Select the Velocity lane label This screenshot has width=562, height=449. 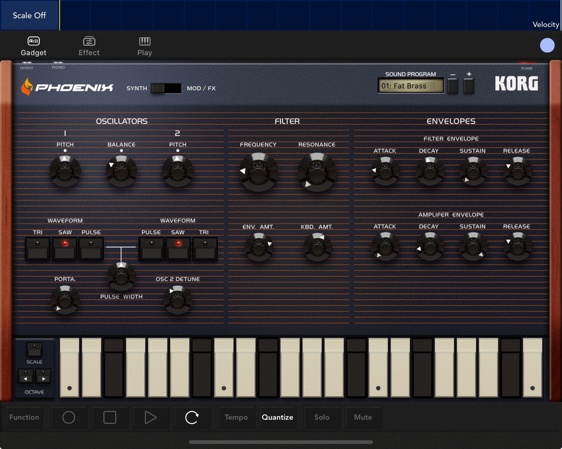[545, 25]
